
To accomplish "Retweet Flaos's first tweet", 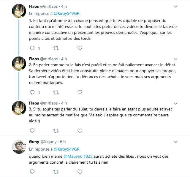I will pyautogui.click(x=56, y=48).
